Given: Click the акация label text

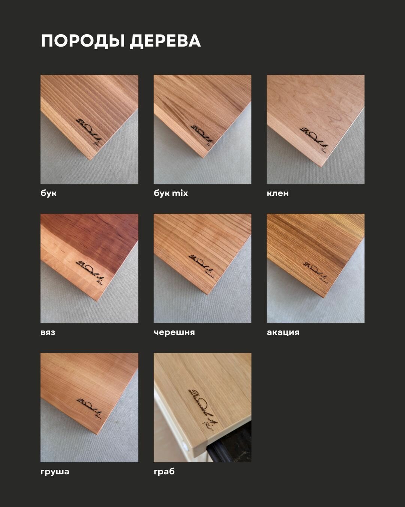Looking at the screenshot, I should (283, 332).
